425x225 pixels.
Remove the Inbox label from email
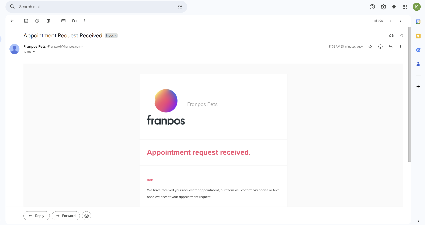click(x=116, y=36)
